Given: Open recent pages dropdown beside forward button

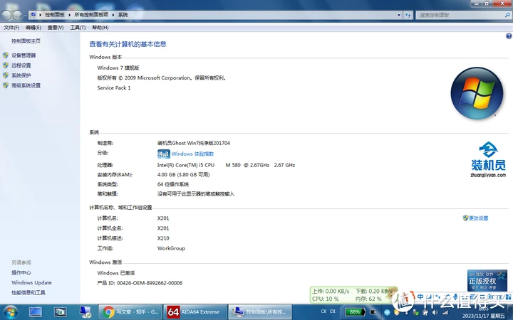Looking at the screenshot, I should (25, 16).
